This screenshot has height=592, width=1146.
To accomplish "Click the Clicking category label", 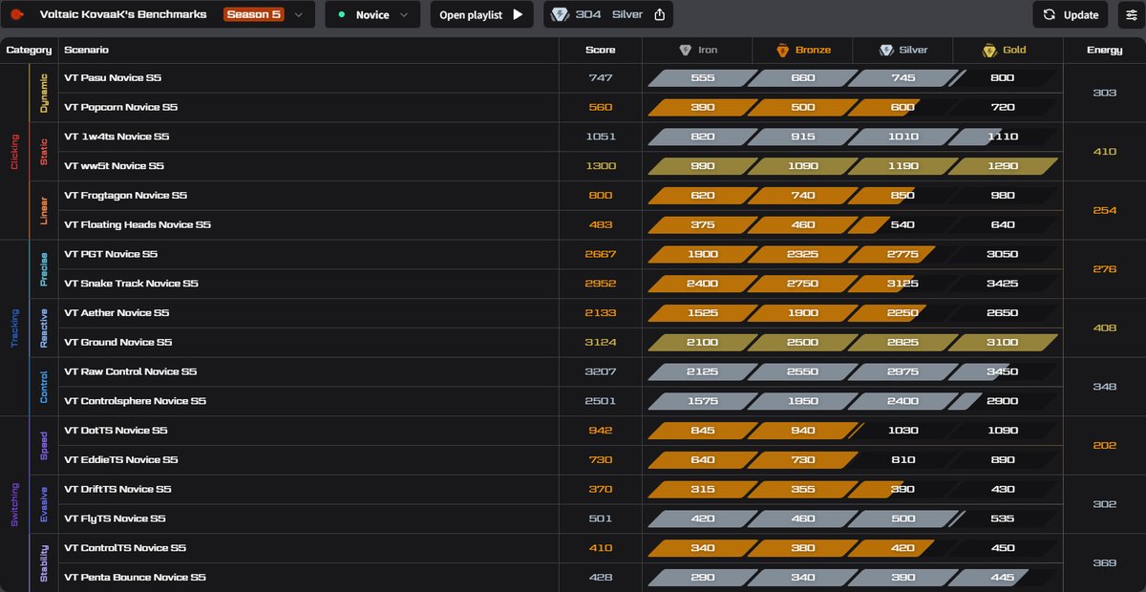I will click(14, 152).
